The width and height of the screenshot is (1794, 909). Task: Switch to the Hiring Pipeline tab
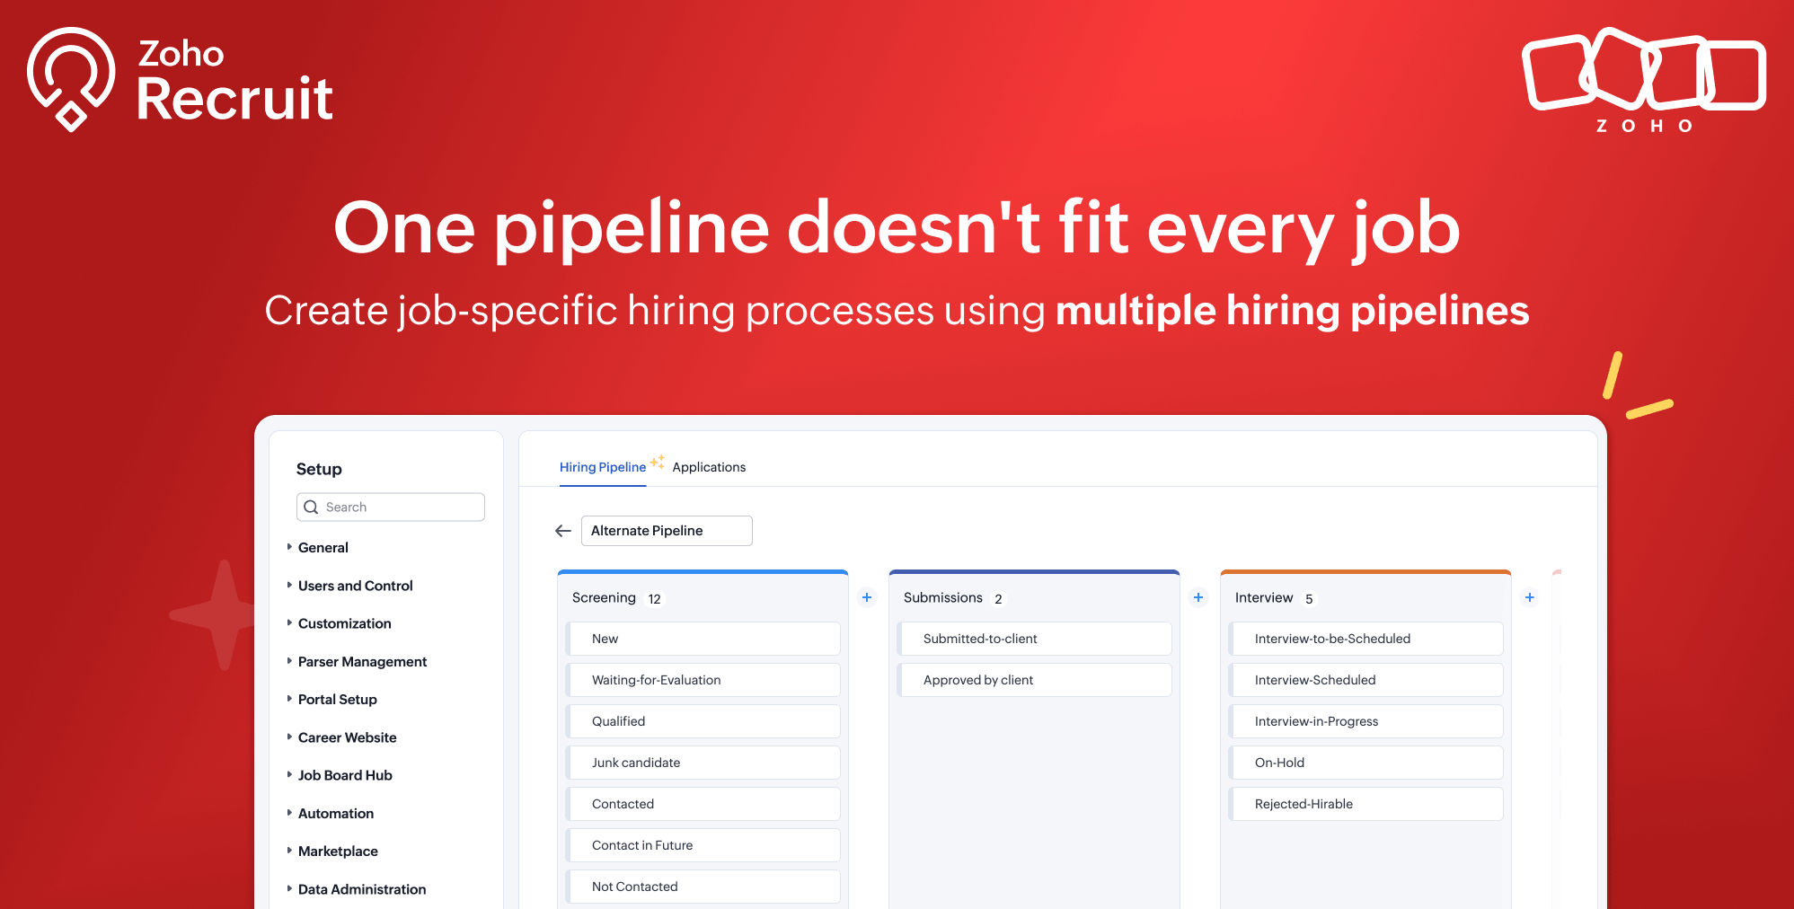[x=603, y=467]
